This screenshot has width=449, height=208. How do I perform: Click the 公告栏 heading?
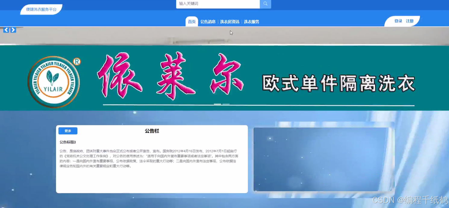pos(152,131)
